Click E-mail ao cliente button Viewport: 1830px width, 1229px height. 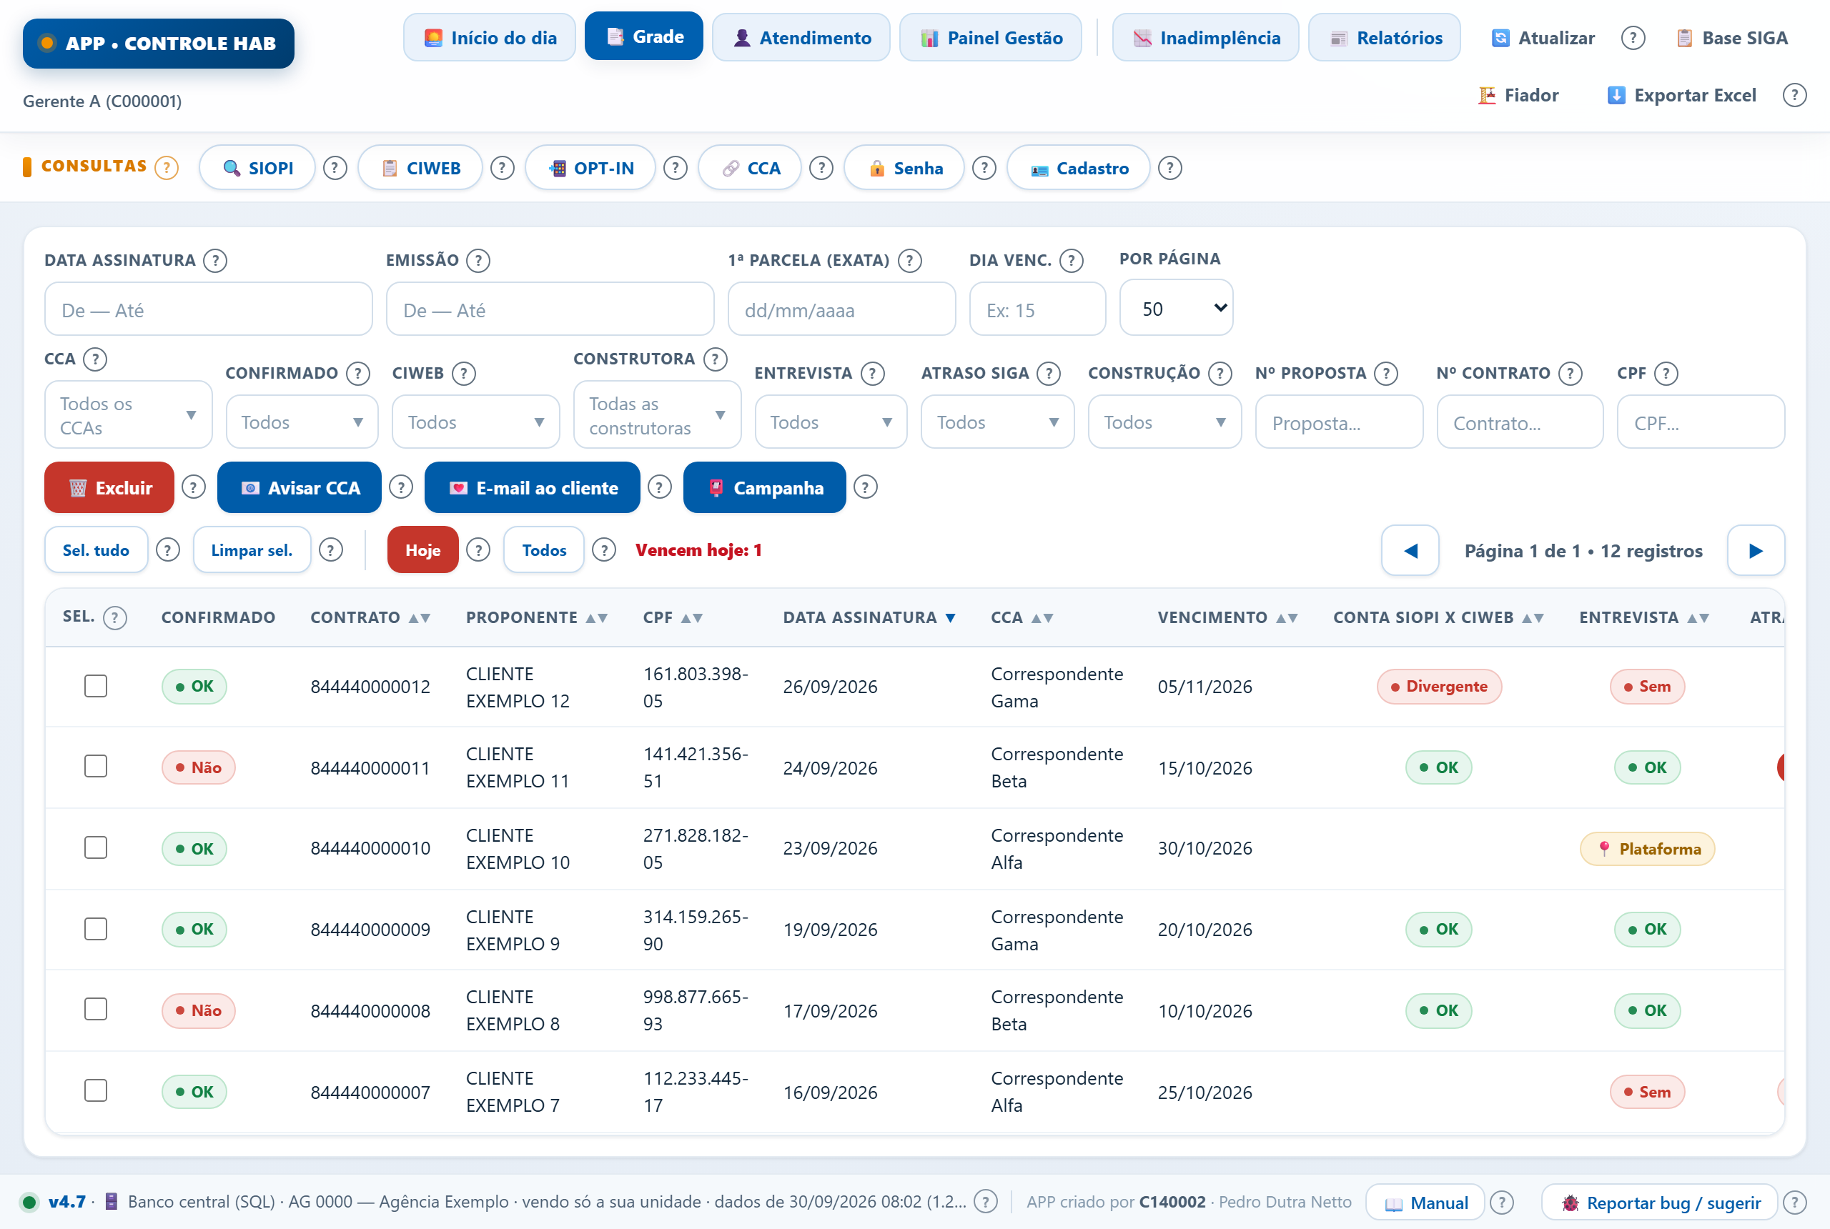coord(532,487)
